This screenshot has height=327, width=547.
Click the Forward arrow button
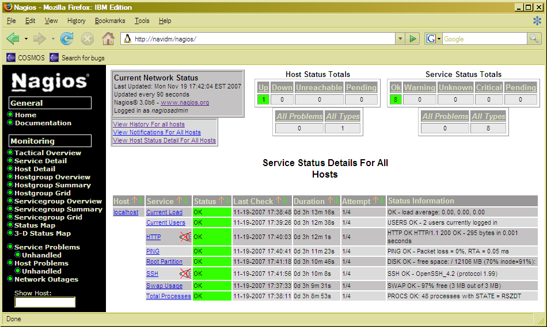coord(39,39)
